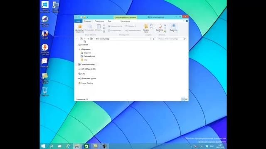266x149 pixels.
Task: Open 'Рабочий стол' in the navigation pane
Action: 89,56
